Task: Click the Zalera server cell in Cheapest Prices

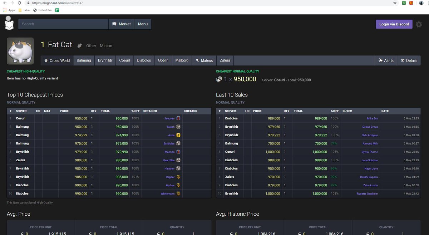Action: (x=21, y=160)
